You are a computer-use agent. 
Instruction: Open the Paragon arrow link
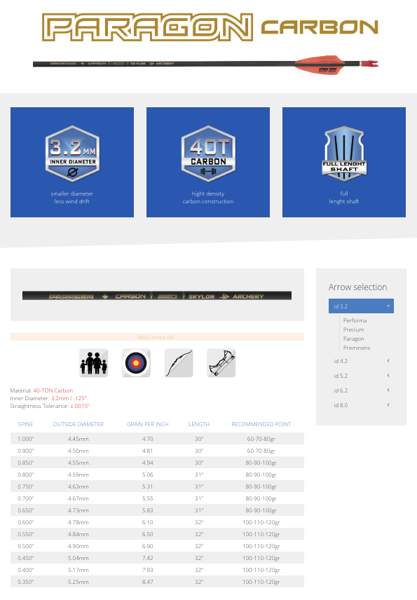pos(353,339)
